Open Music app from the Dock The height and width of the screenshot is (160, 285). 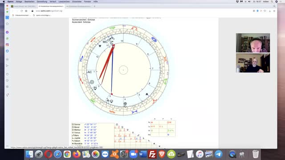point(199,154)
